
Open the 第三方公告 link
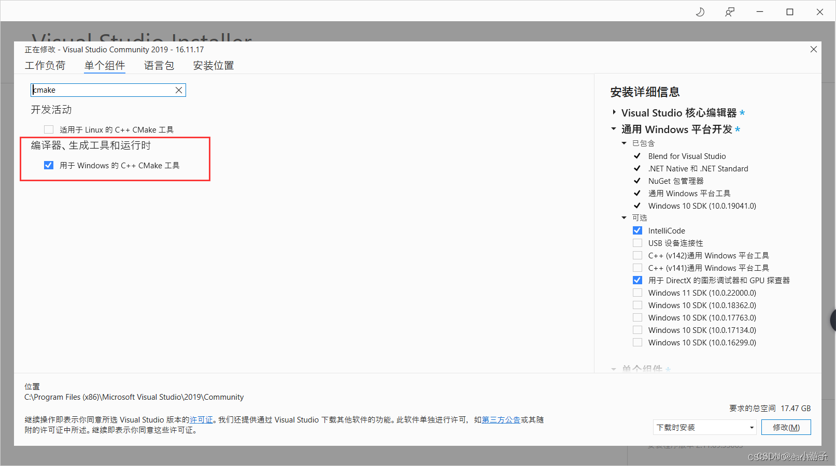point(501,420)
